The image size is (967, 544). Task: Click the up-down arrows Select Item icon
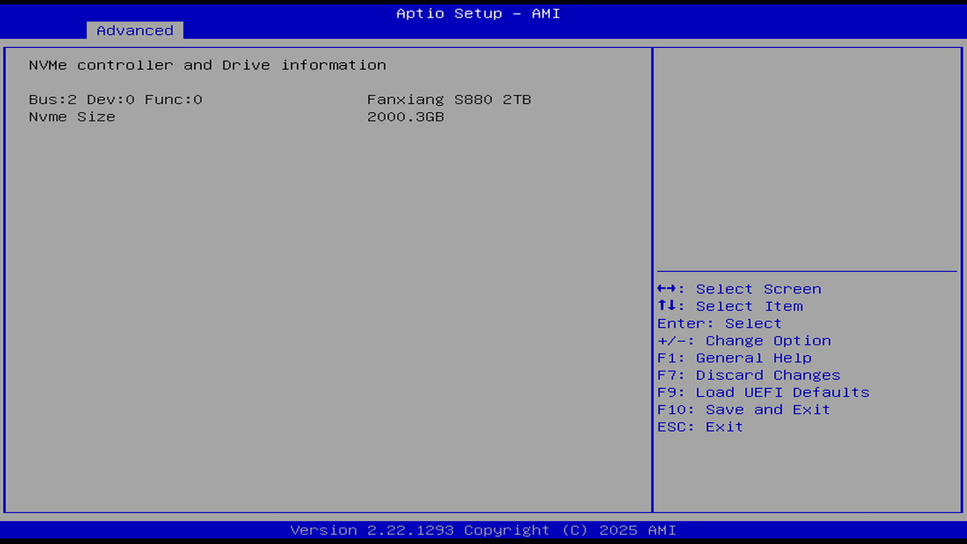click(667, 306)
